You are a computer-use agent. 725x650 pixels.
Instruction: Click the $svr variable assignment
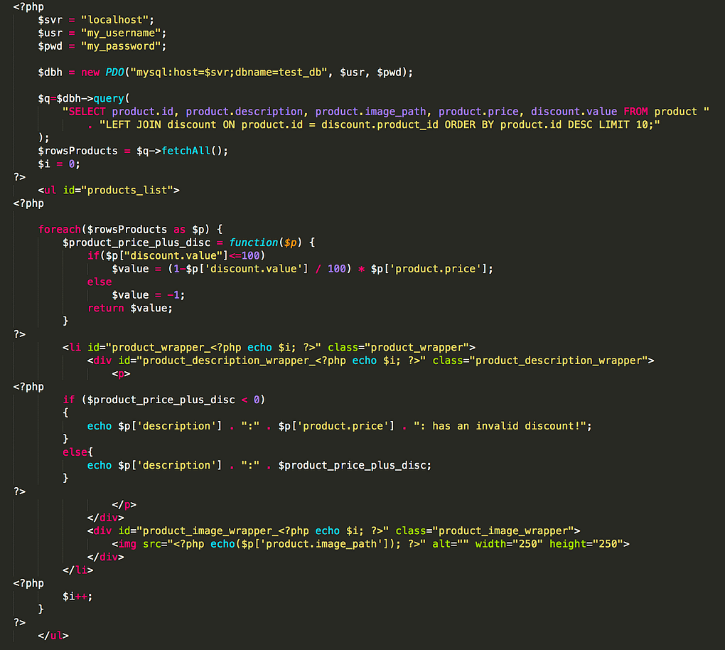click(x=49, y=20)
